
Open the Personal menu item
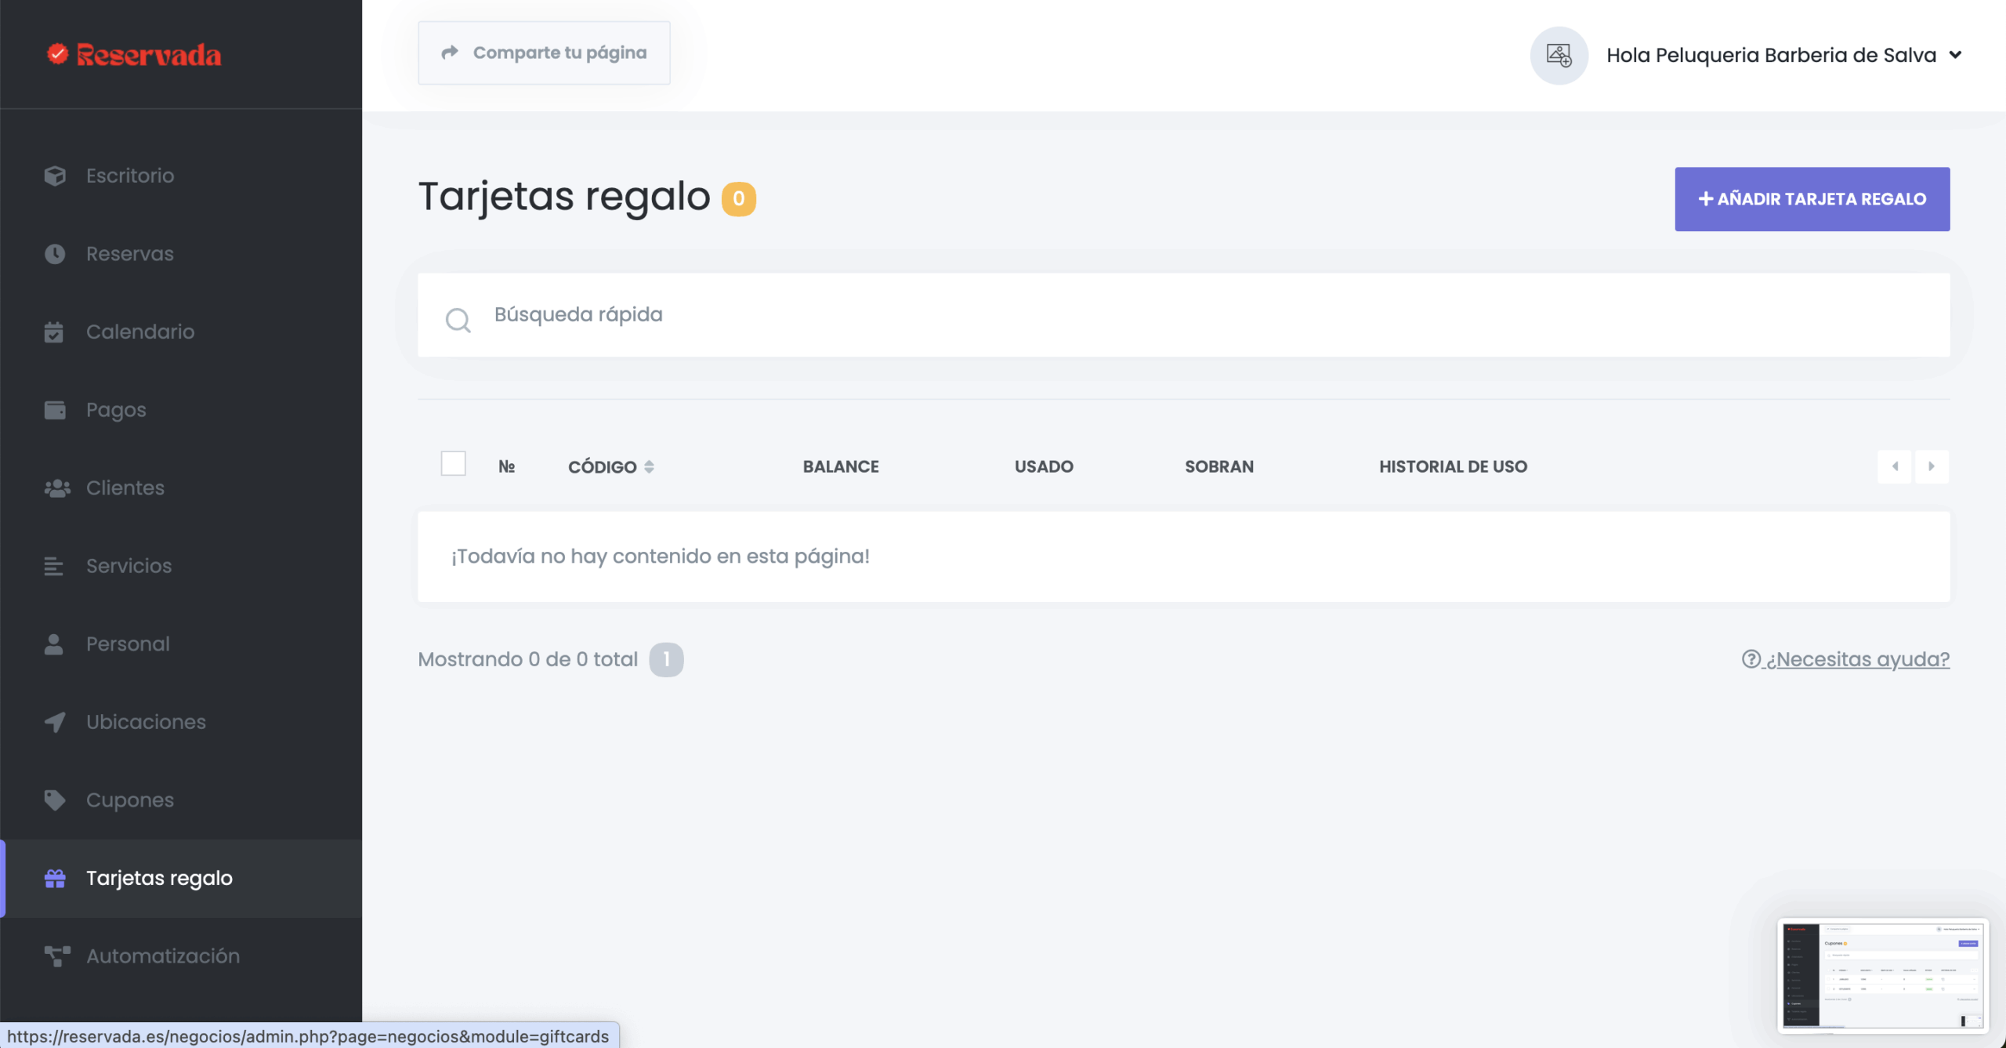click(128, 644)
